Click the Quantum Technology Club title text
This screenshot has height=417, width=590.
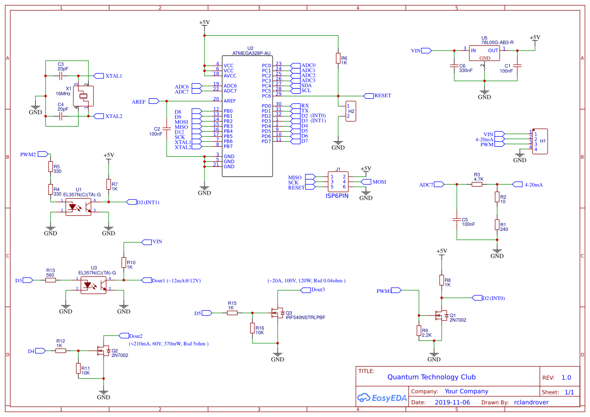[x=431, y=377]
